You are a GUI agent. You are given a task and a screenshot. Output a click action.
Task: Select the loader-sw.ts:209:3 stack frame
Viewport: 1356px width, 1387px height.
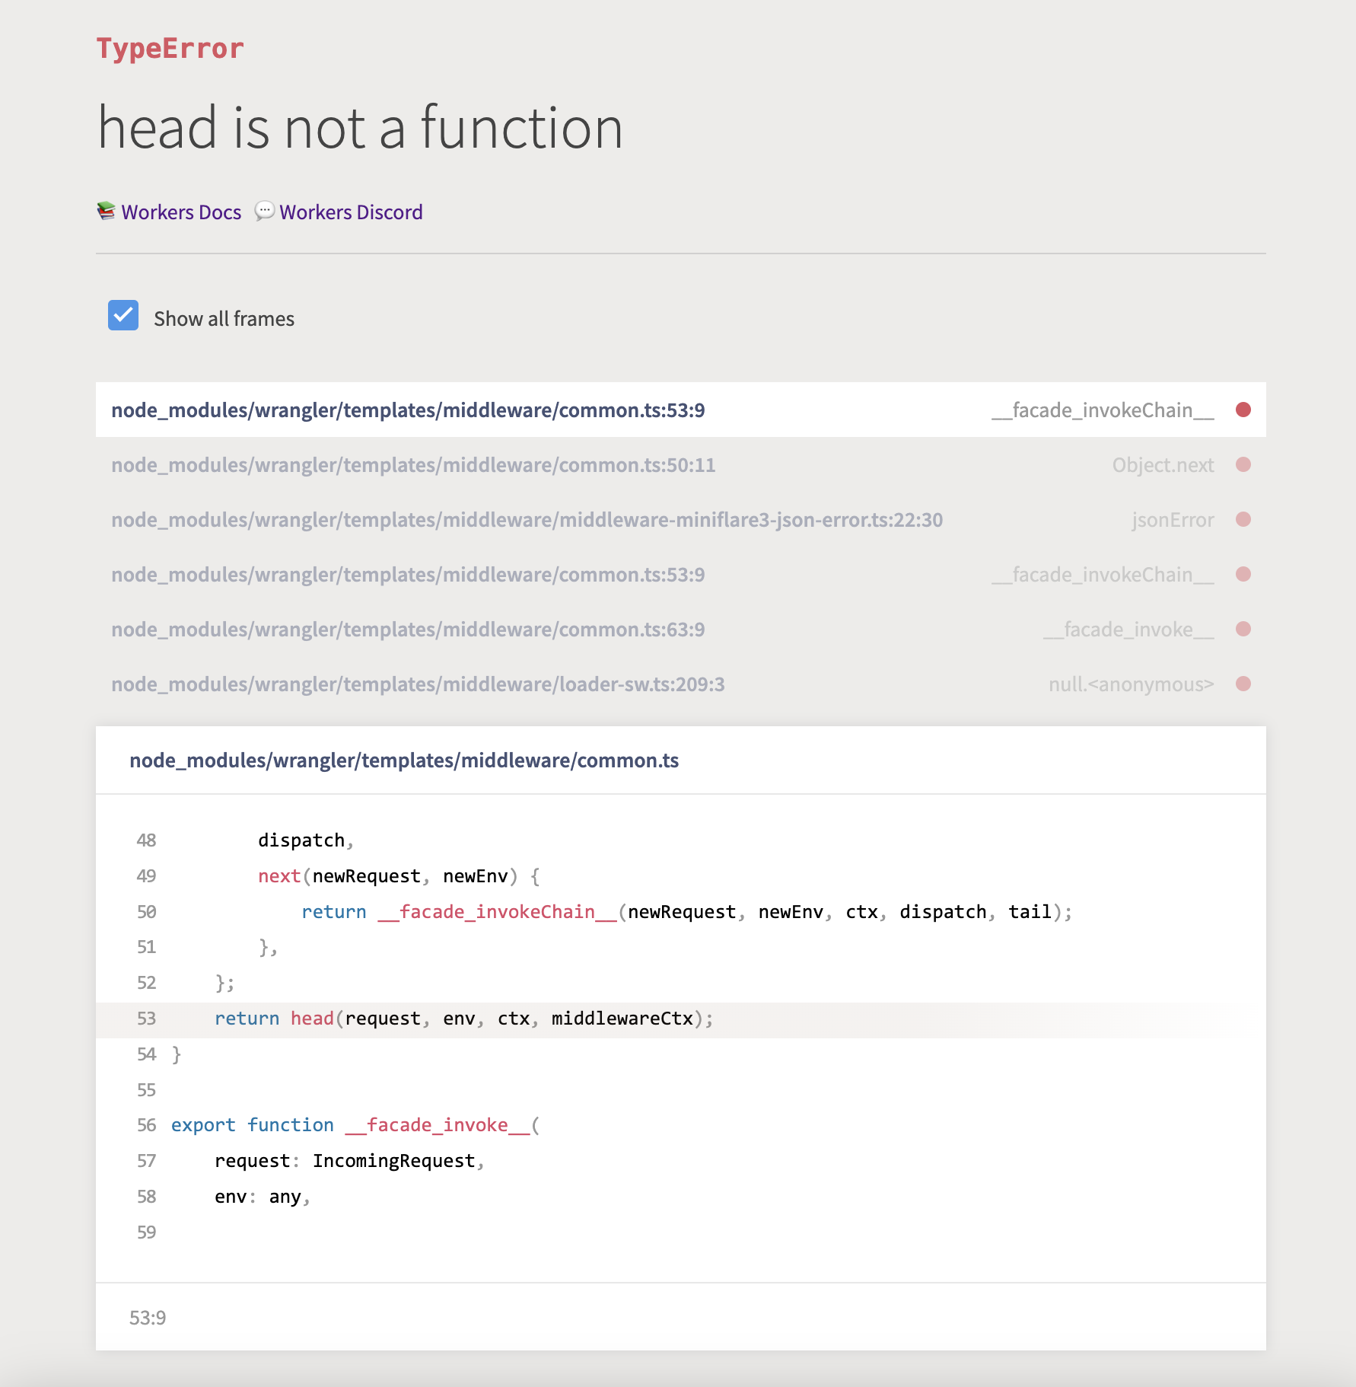(x=681, y=684)
